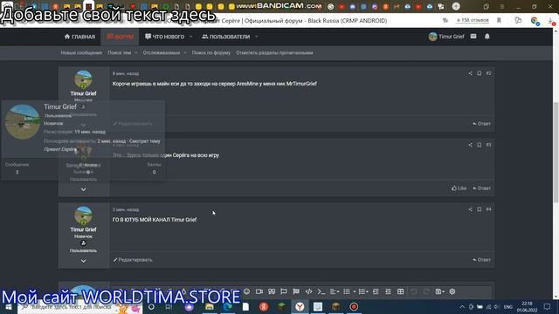Like the Серёга post

pos(459,188)
